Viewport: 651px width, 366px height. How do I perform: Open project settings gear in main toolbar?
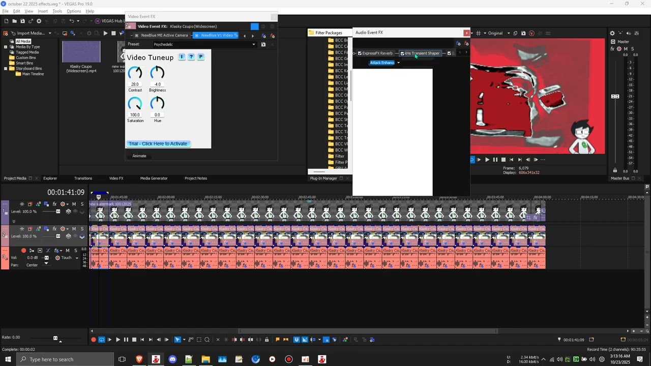(x=39, y=21)
